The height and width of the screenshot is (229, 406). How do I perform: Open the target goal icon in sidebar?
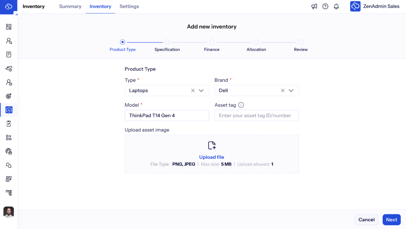pos(9,96)
